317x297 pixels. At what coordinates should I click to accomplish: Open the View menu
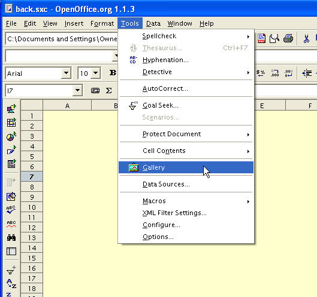pyautogui.click(x=50, y=23)
